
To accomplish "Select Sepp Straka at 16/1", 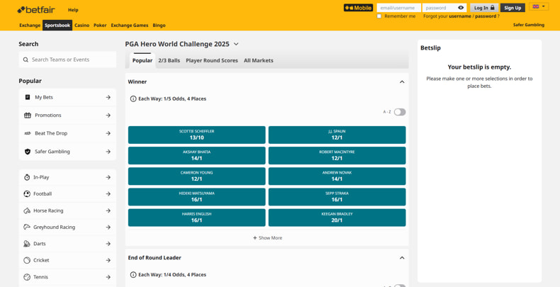I will tap(337, 197).
